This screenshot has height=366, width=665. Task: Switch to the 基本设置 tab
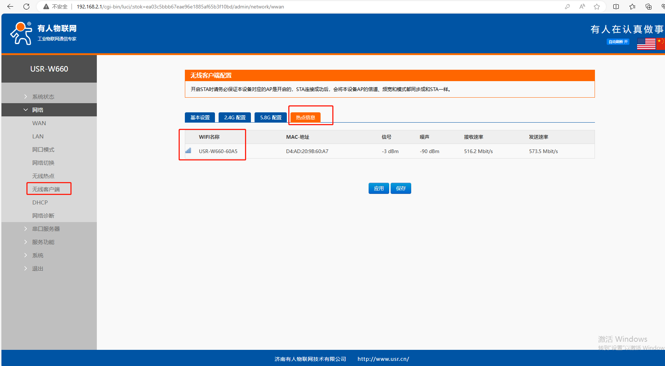(200, 117)
